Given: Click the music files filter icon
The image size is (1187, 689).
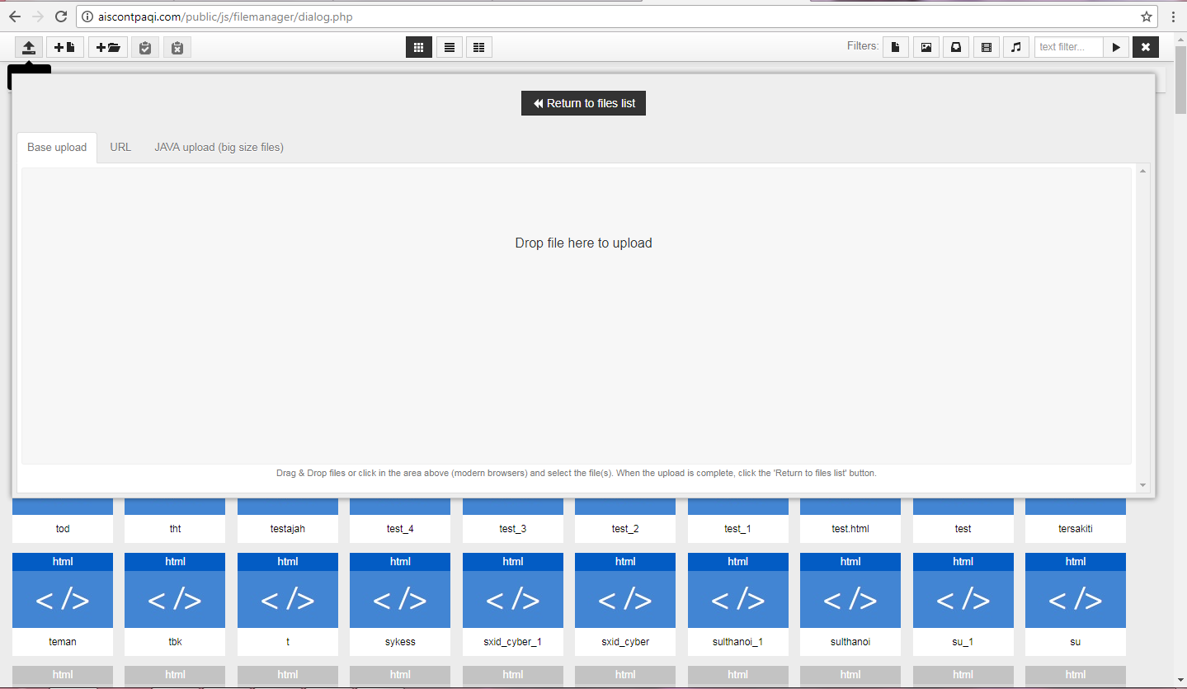Looking at the screenshot, I should pyautogui.click(x=1015, y=46).
